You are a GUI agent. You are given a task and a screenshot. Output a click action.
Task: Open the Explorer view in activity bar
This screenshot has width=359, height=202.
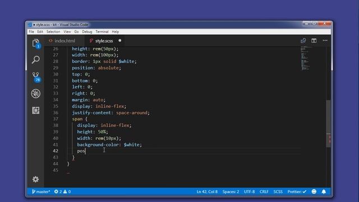pyautogui.click(x=36, y=43)
